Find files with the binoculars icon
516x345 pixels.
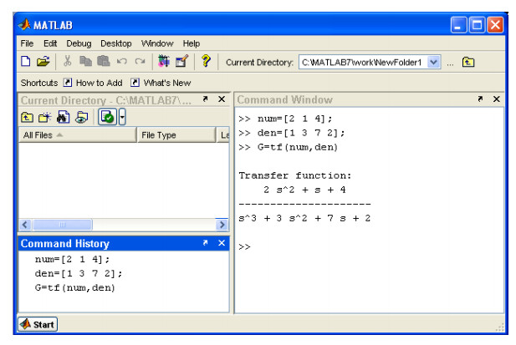64,117
